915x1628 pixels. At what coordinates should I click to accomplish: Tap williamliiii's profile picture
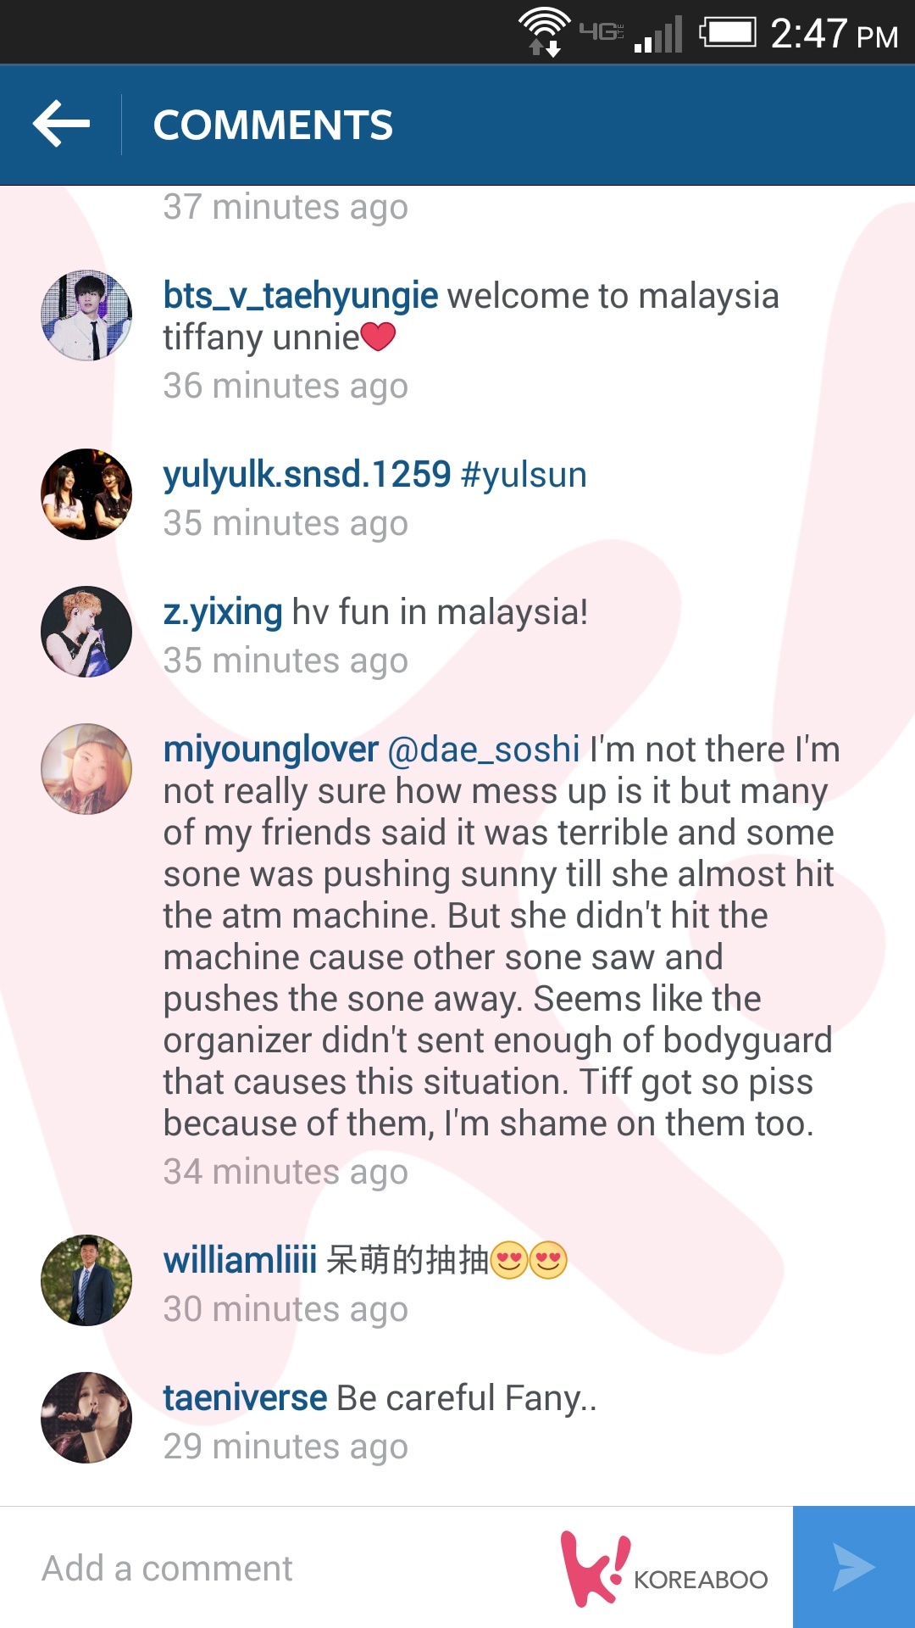(x=86, y=1280)
